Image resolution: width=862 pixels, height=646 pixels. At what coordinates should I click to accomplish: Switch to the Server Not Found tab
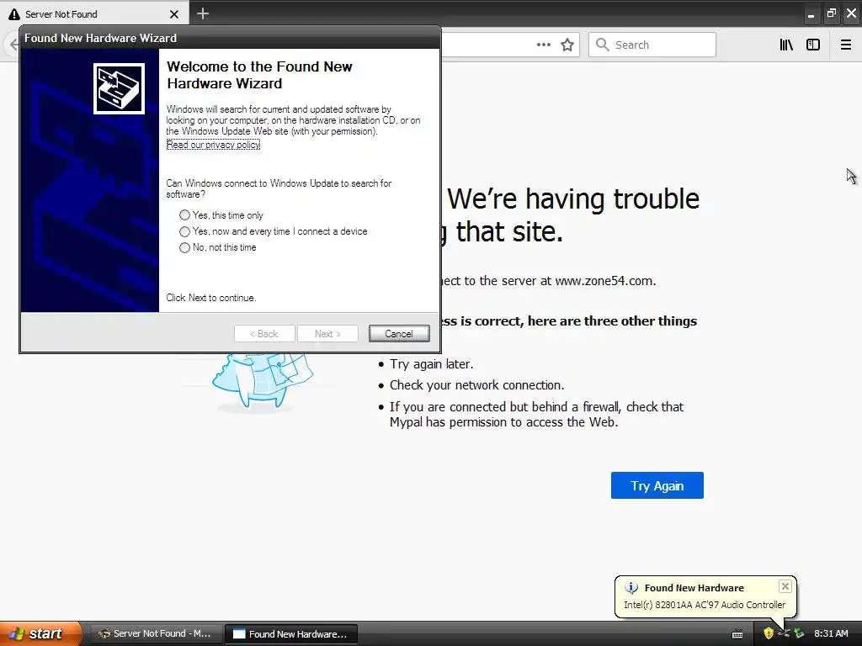[93, 14]
